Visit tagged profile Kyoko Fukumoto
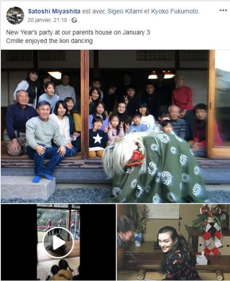230x281 pixels. tap(175, 11)
